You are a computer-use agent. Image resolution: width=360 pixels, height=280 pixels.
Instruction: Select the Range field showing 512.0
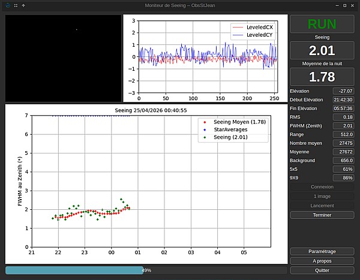[x=343, y=134]
